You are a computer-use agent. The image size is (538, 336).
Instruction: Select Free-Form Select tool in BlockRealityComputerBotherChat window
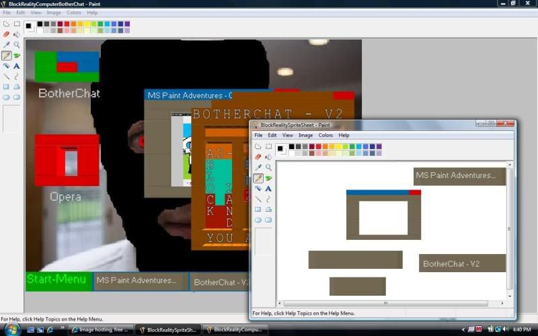(x=6, y=24)
